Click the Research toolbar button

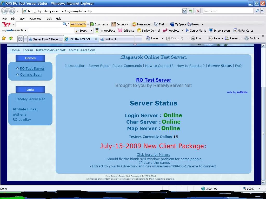coord(233,38)
